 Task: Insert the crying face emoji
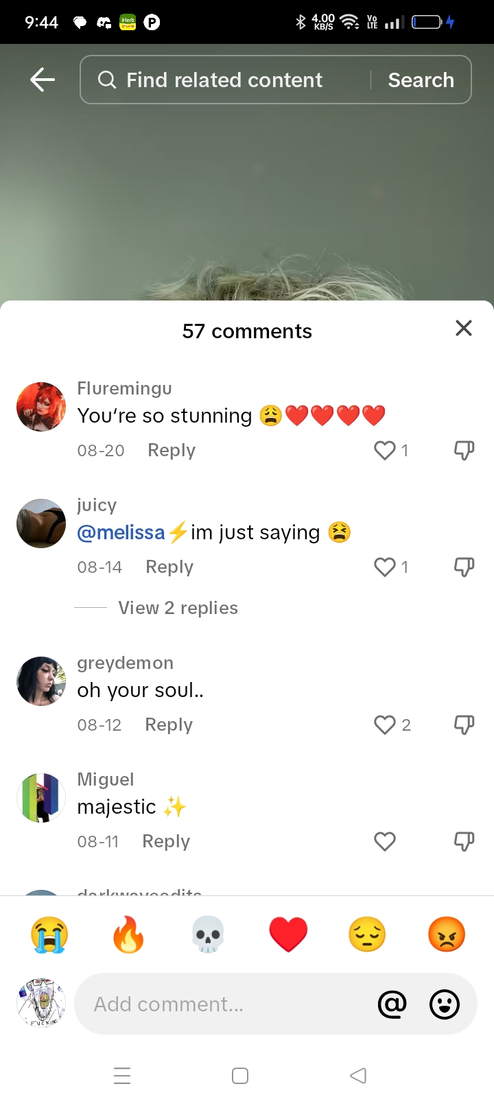click(x=49, y=934)
